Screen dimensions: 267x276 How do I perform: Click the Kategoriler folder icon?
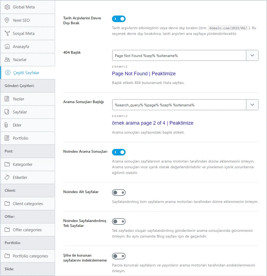[7, 164]
